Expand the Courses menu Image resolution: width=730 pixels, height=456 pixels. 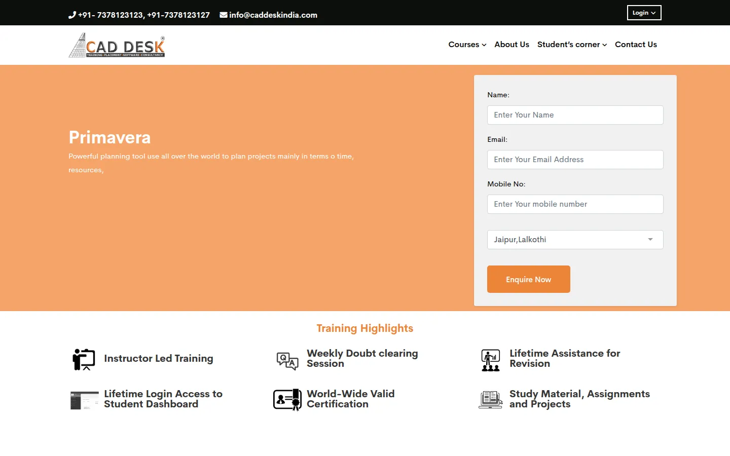467,45
